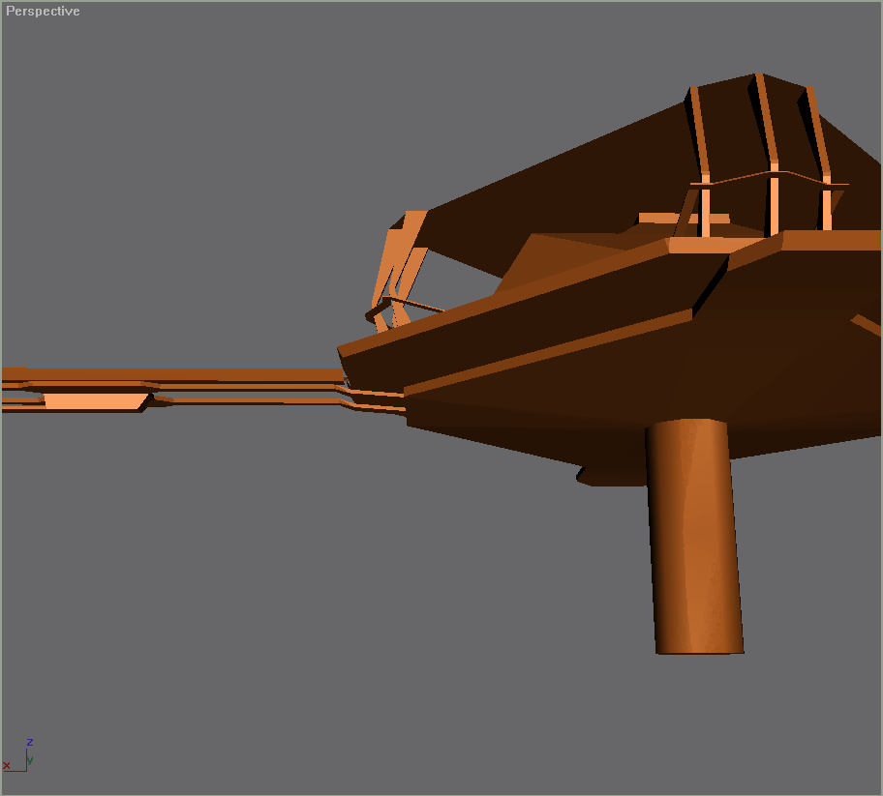Click the XYZ axis gizmo

[18, 755]
